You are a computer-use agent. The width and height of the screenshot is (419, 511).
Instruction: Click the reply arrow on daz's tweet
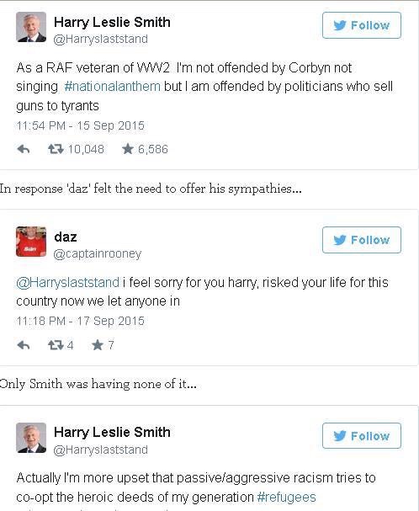(24, 345)
